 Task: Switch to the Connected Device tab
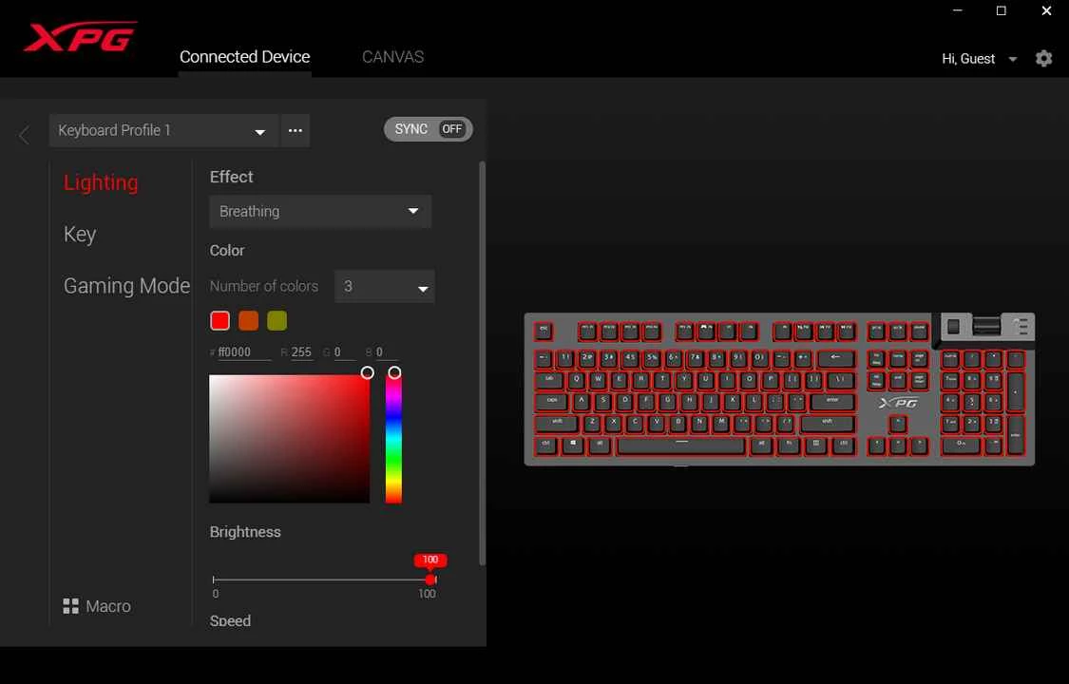coord(245,57)
